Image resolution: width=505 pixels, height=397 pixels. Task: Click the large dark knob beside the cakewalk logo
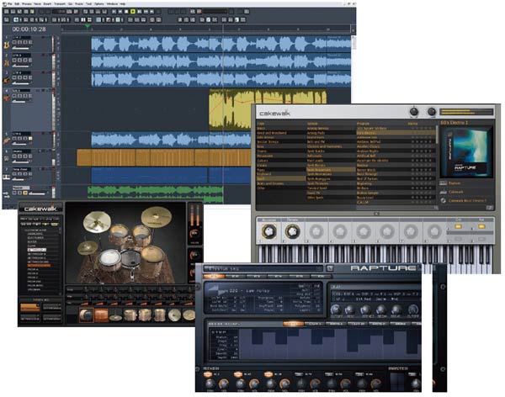(x=414, y=113)
